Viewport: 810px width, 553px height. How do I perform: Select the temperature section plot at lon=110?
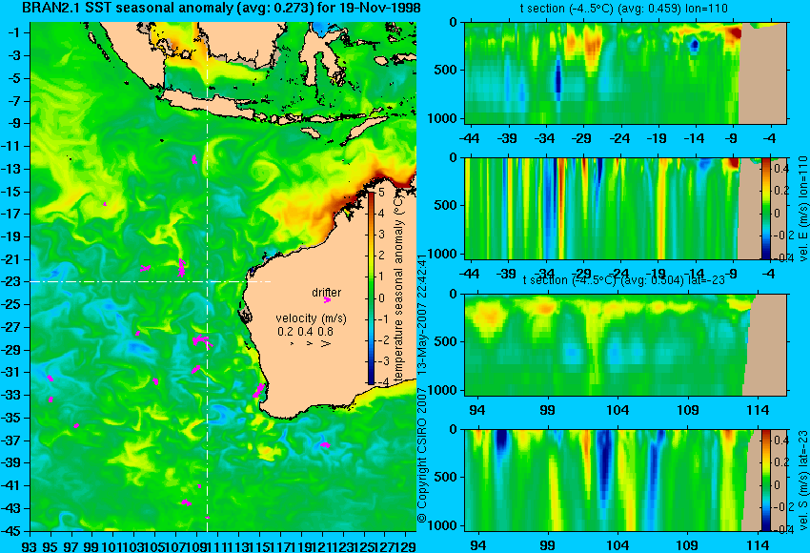pyautogui.click(x=626, y=72)
